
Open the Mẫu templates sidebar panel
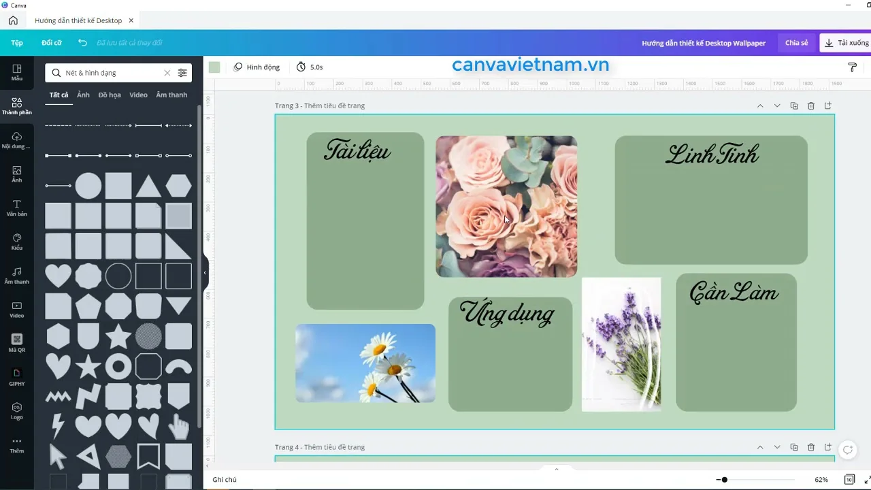click(x=17, y=72)
